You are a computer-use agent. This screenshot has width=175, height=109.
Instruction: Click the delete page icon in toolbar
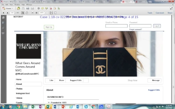[x=50, y=8]
